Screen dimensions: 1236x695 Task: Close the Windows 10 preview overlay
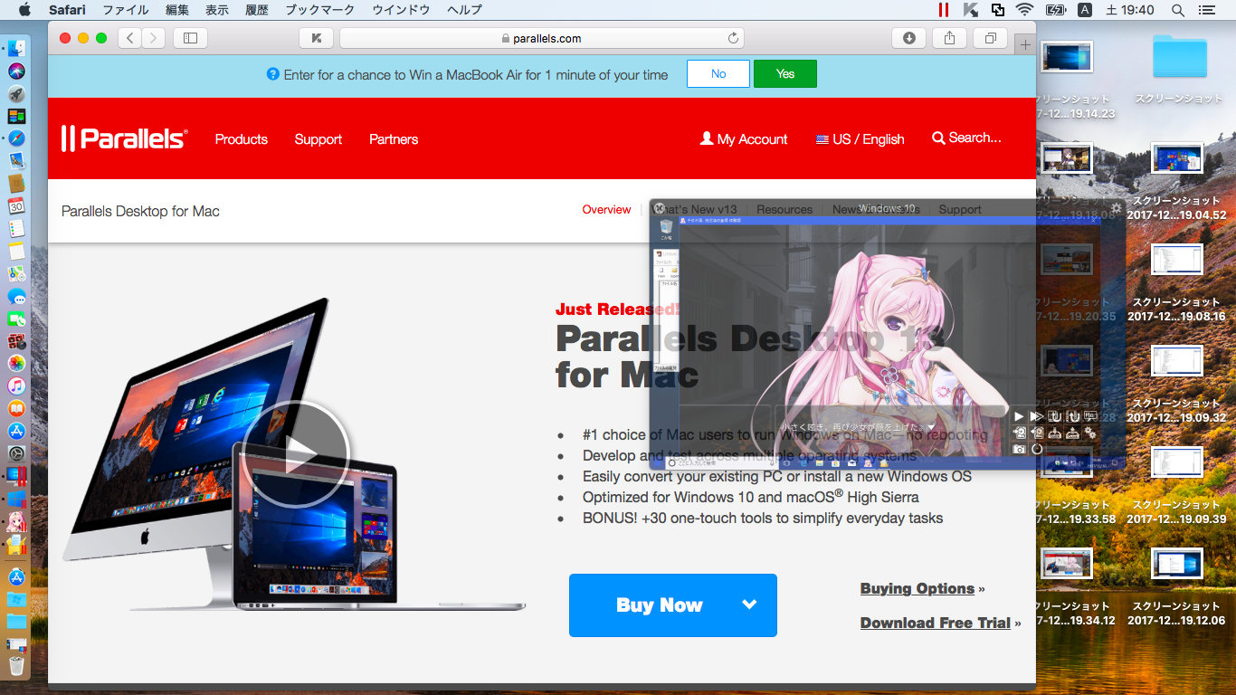[x=660, y=208]
